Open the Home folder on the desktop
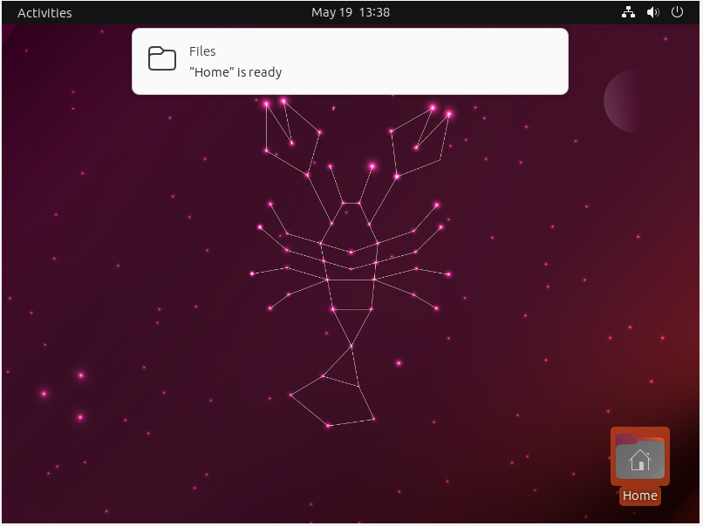Screen dimensions: 703x526 tap(639, 456)
